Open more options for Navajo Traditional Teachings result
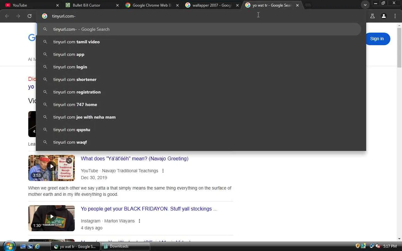402x251 pixels. point(163,171)
